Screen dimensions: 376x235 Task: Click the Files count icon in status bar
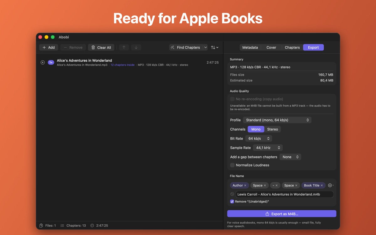pyautogui.click(x=41, y=226)
